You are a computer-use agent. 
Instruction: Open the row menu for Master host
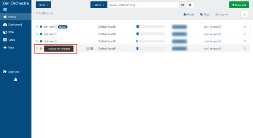[245, 27]
